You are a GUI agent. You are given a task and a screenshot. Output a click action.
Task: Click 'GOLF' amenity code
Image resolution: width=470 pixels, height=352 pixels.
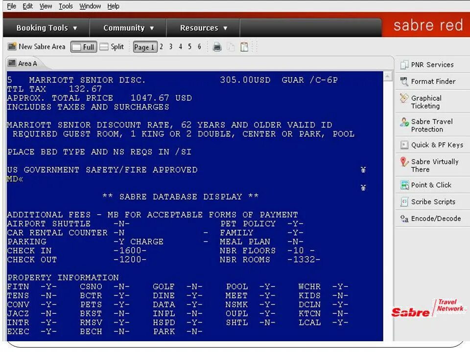[164, 286]
